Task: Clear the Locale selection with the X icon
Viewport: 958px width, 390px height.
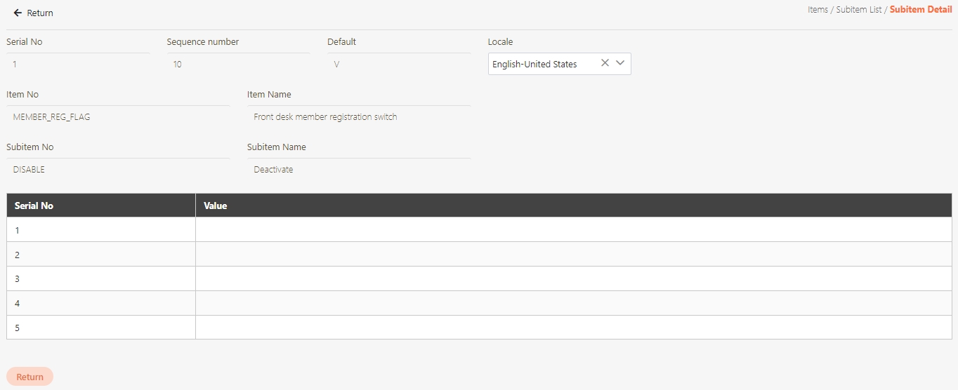Action: (605, 63)
